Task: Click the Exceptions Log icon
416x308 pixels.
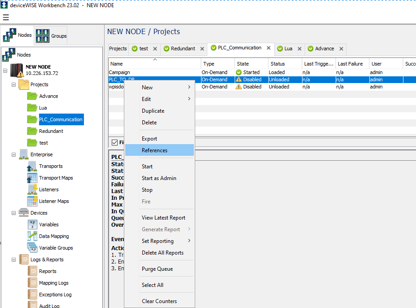Action: click(32, 295)
